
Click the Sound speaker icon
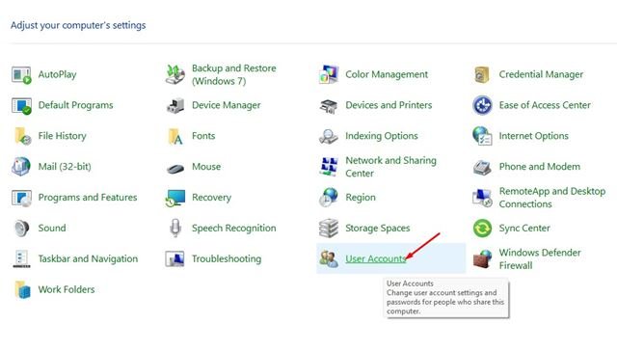[x=21, y=229]
